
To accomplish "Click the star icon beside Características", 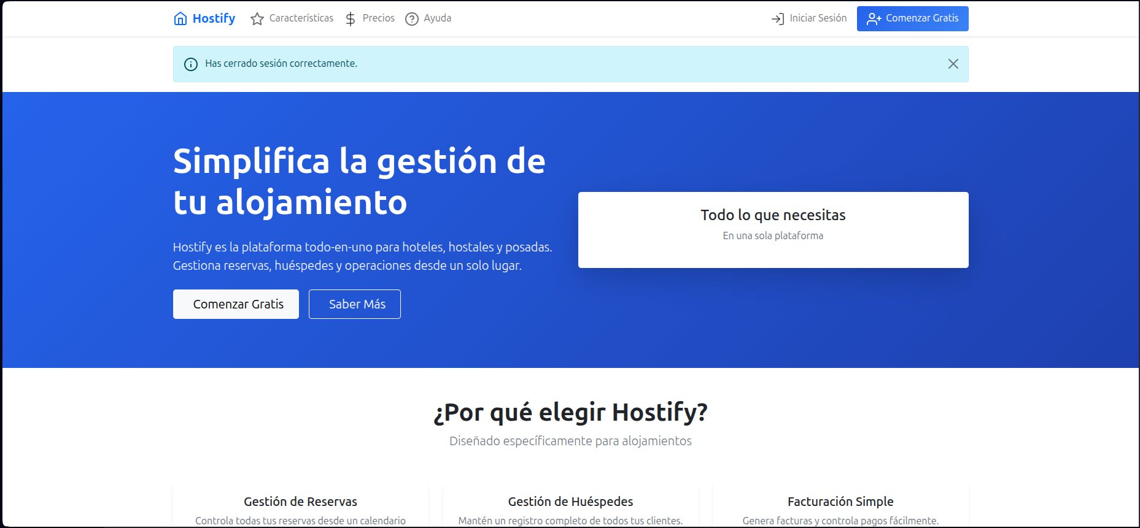I will [257, 19].
